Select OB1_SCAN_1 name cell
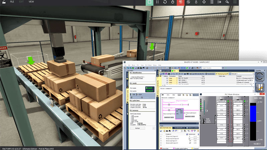This screenshot has width=267, height=150. [x=182, y=80]
